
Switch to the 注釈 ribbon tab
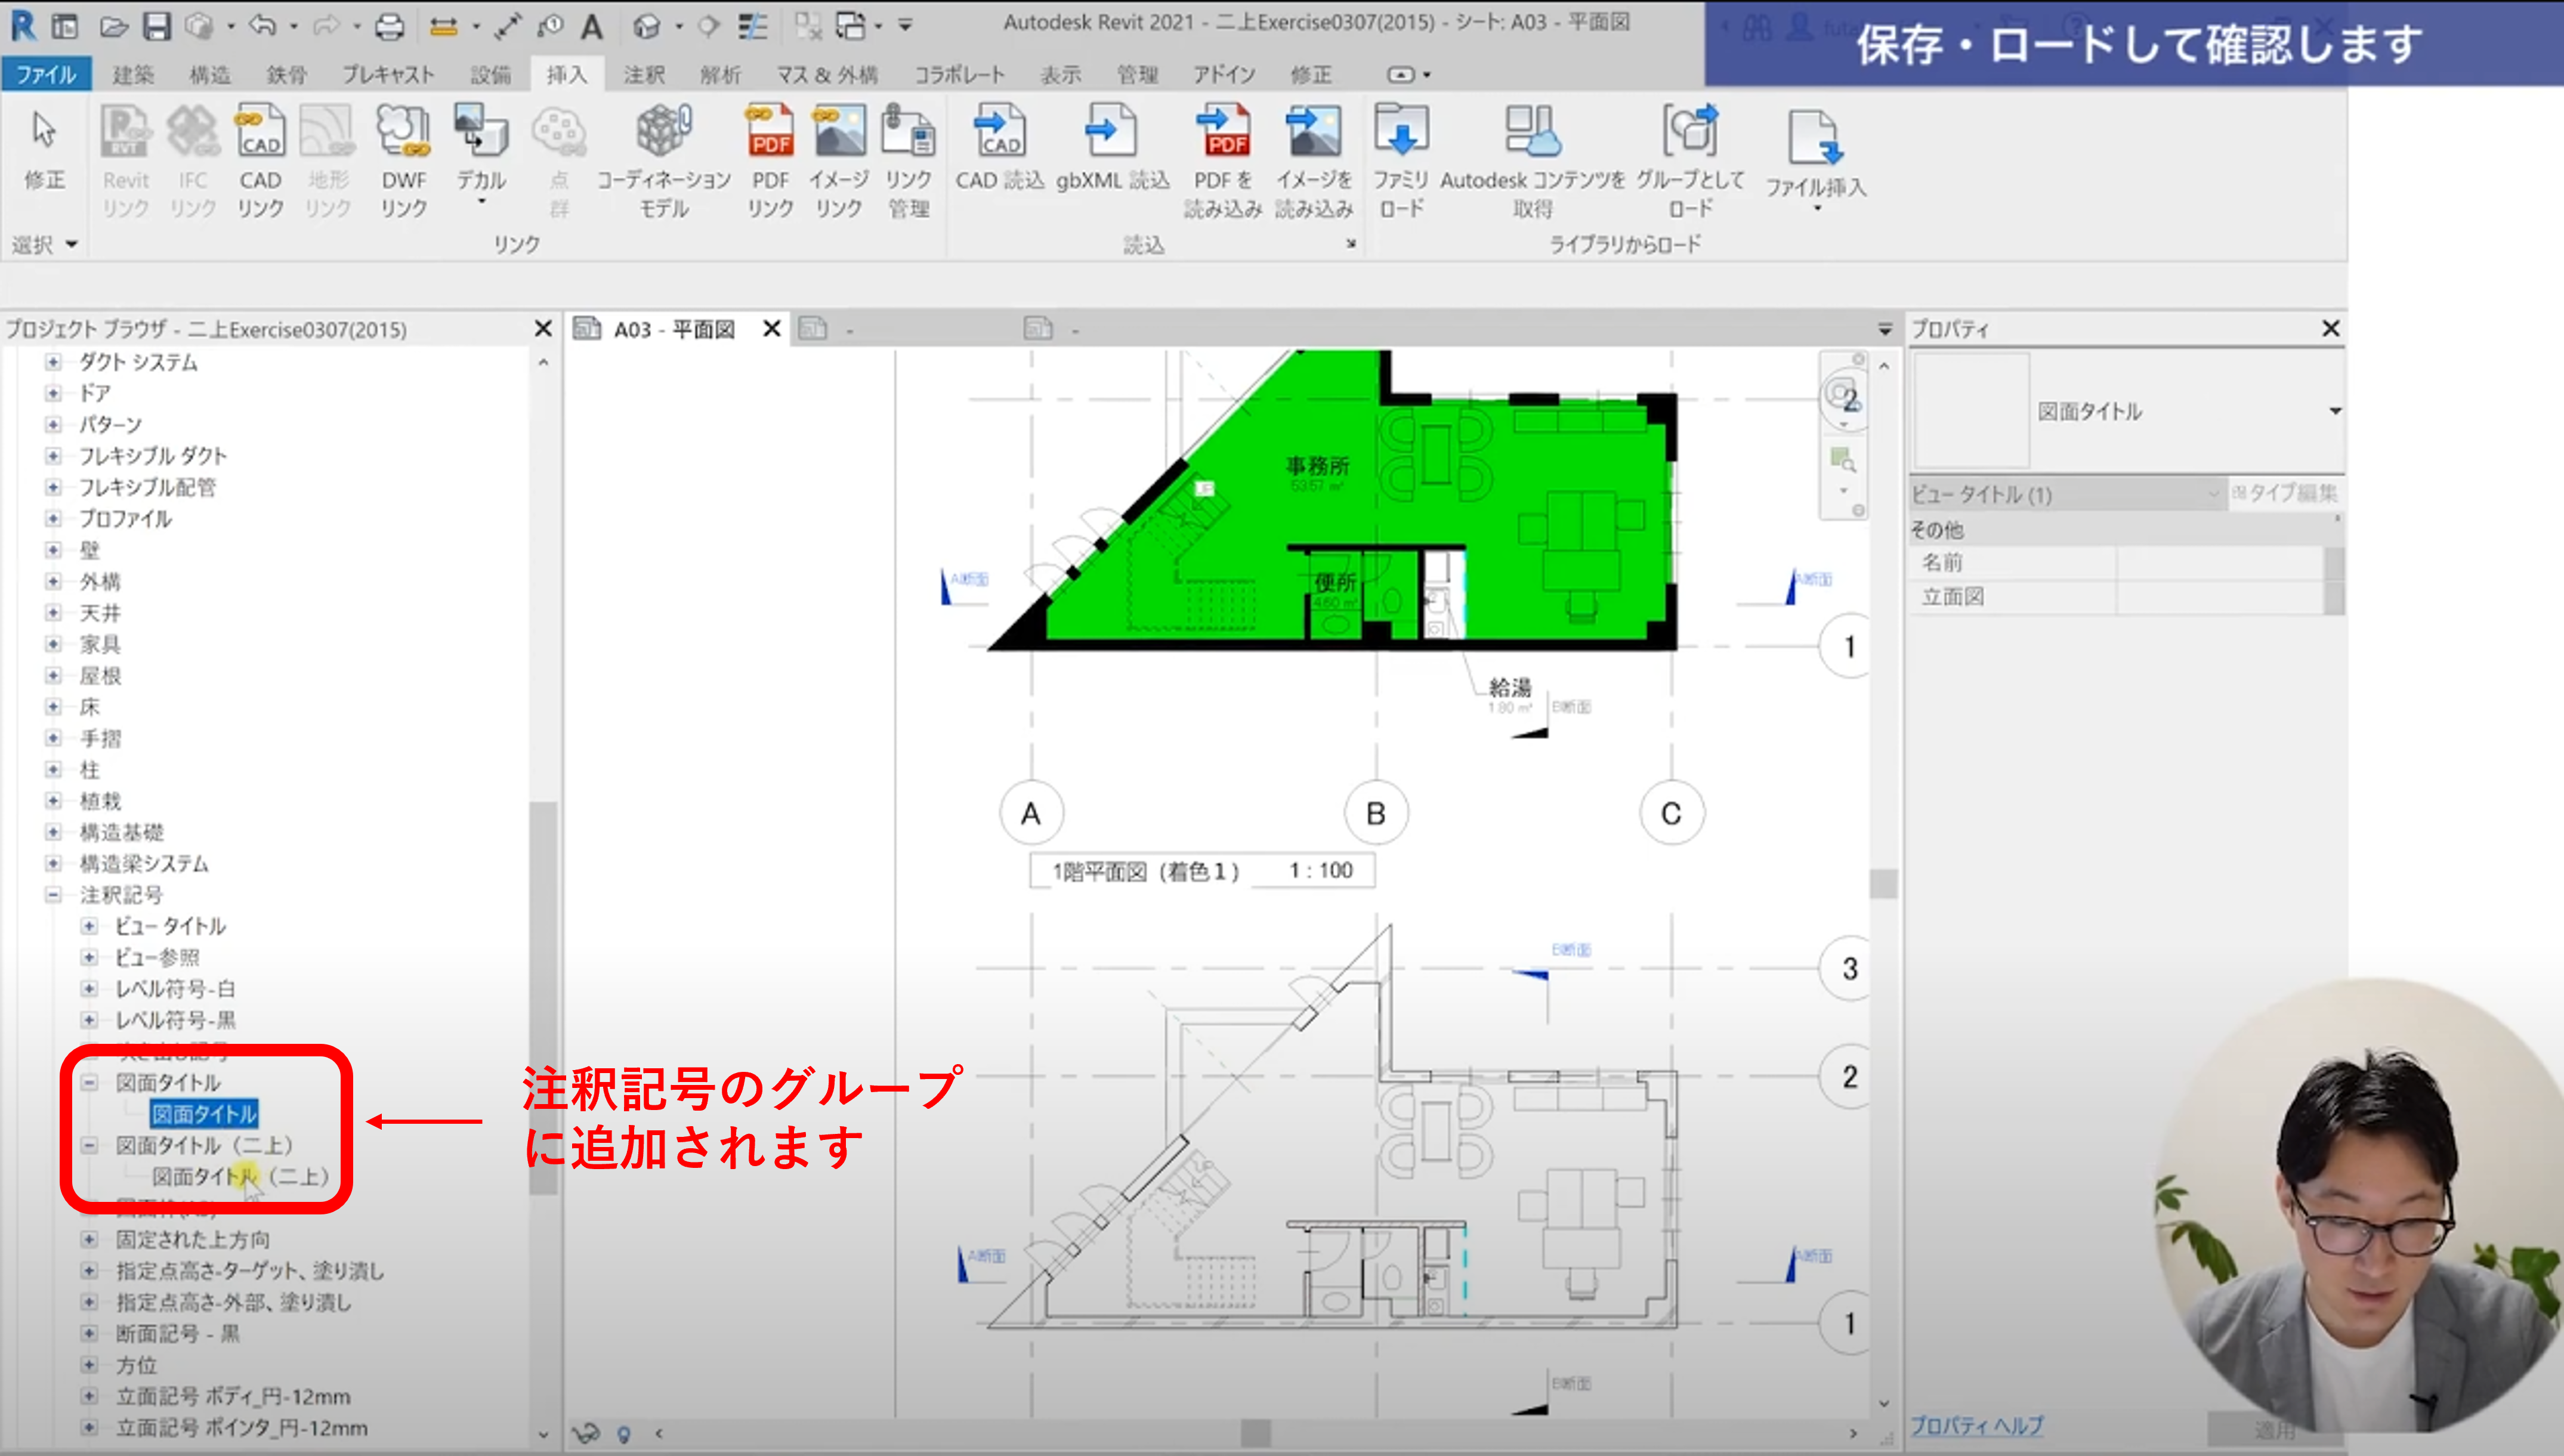coord(643,75)
